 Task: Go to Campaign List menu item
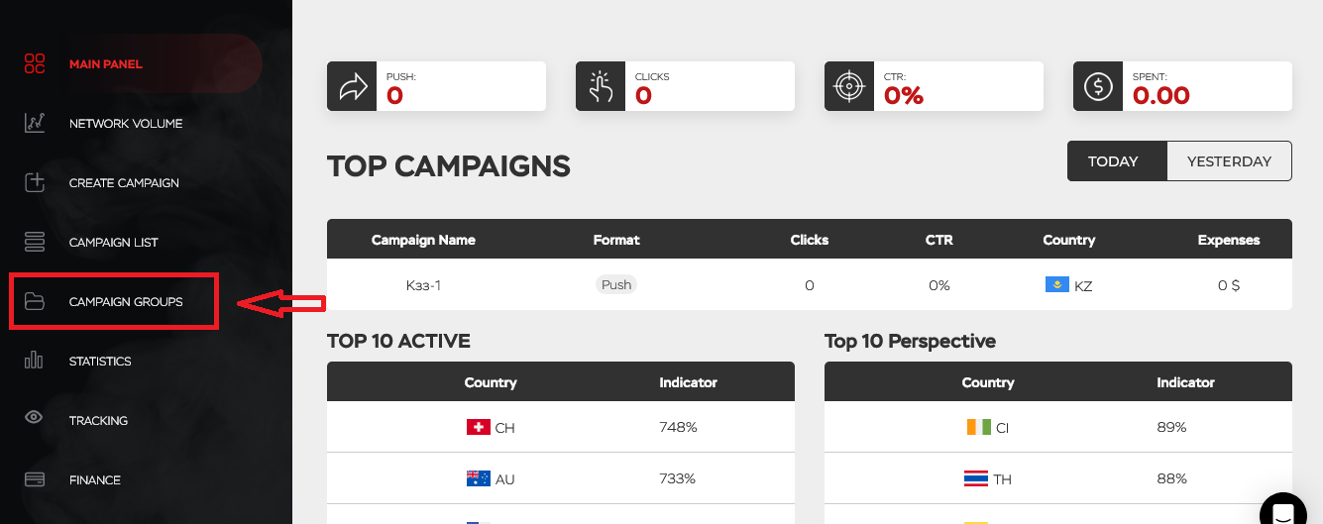tap(114, 243)
